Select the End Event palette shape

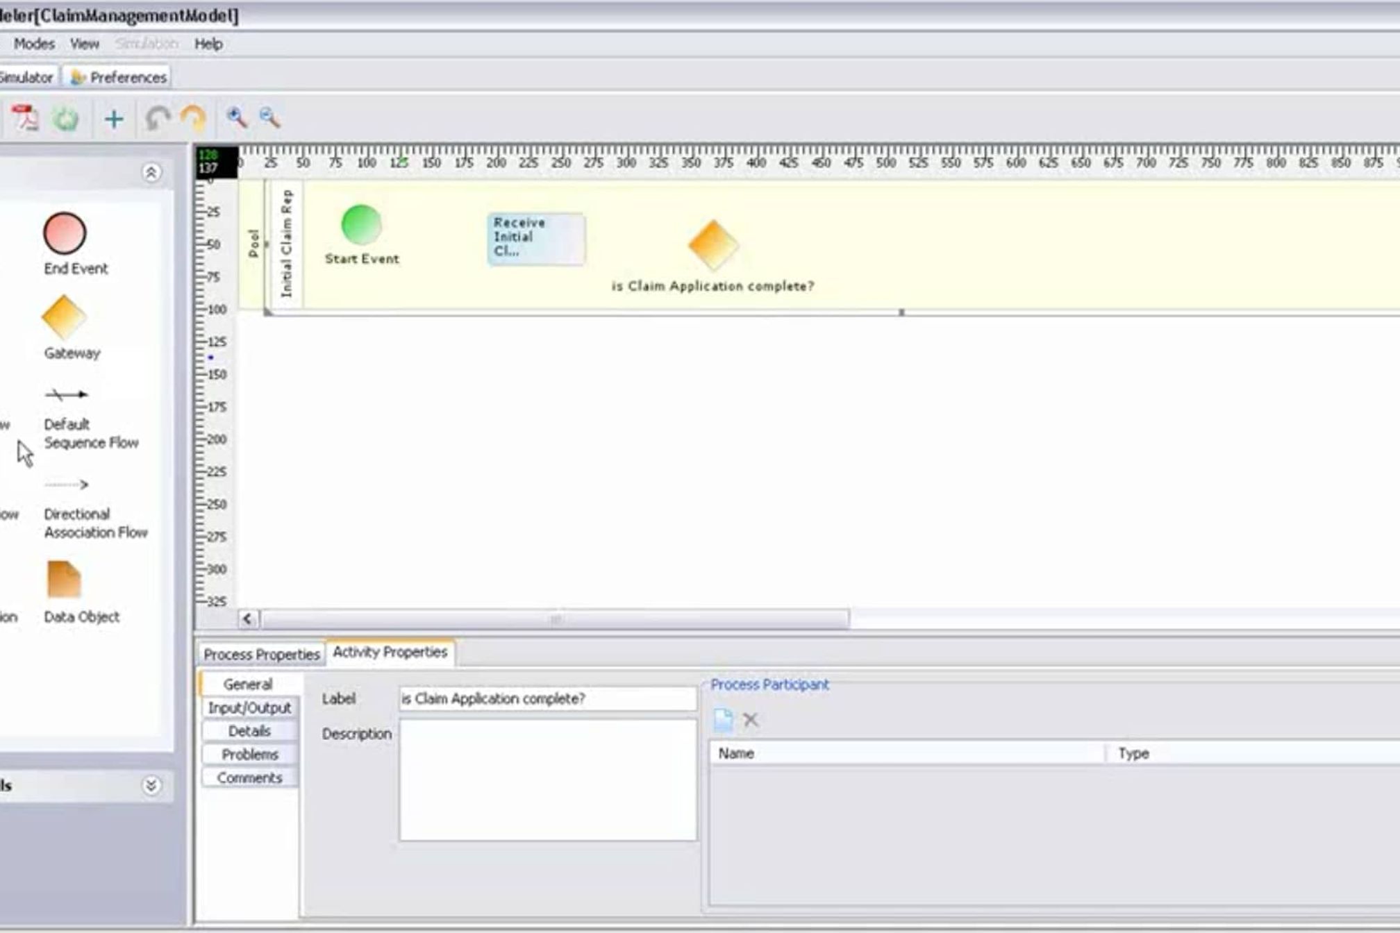point(65,234)
